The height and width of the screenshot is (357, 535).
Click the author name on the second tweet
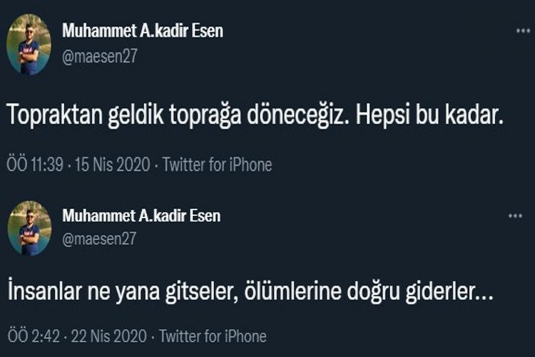pyautogui.click(x=141, y=216)
